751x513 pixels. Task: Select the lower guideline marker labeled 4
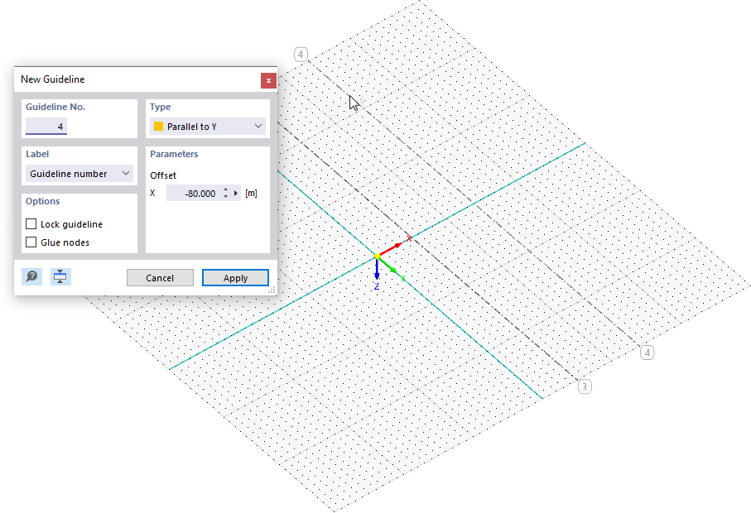point(647,352)
